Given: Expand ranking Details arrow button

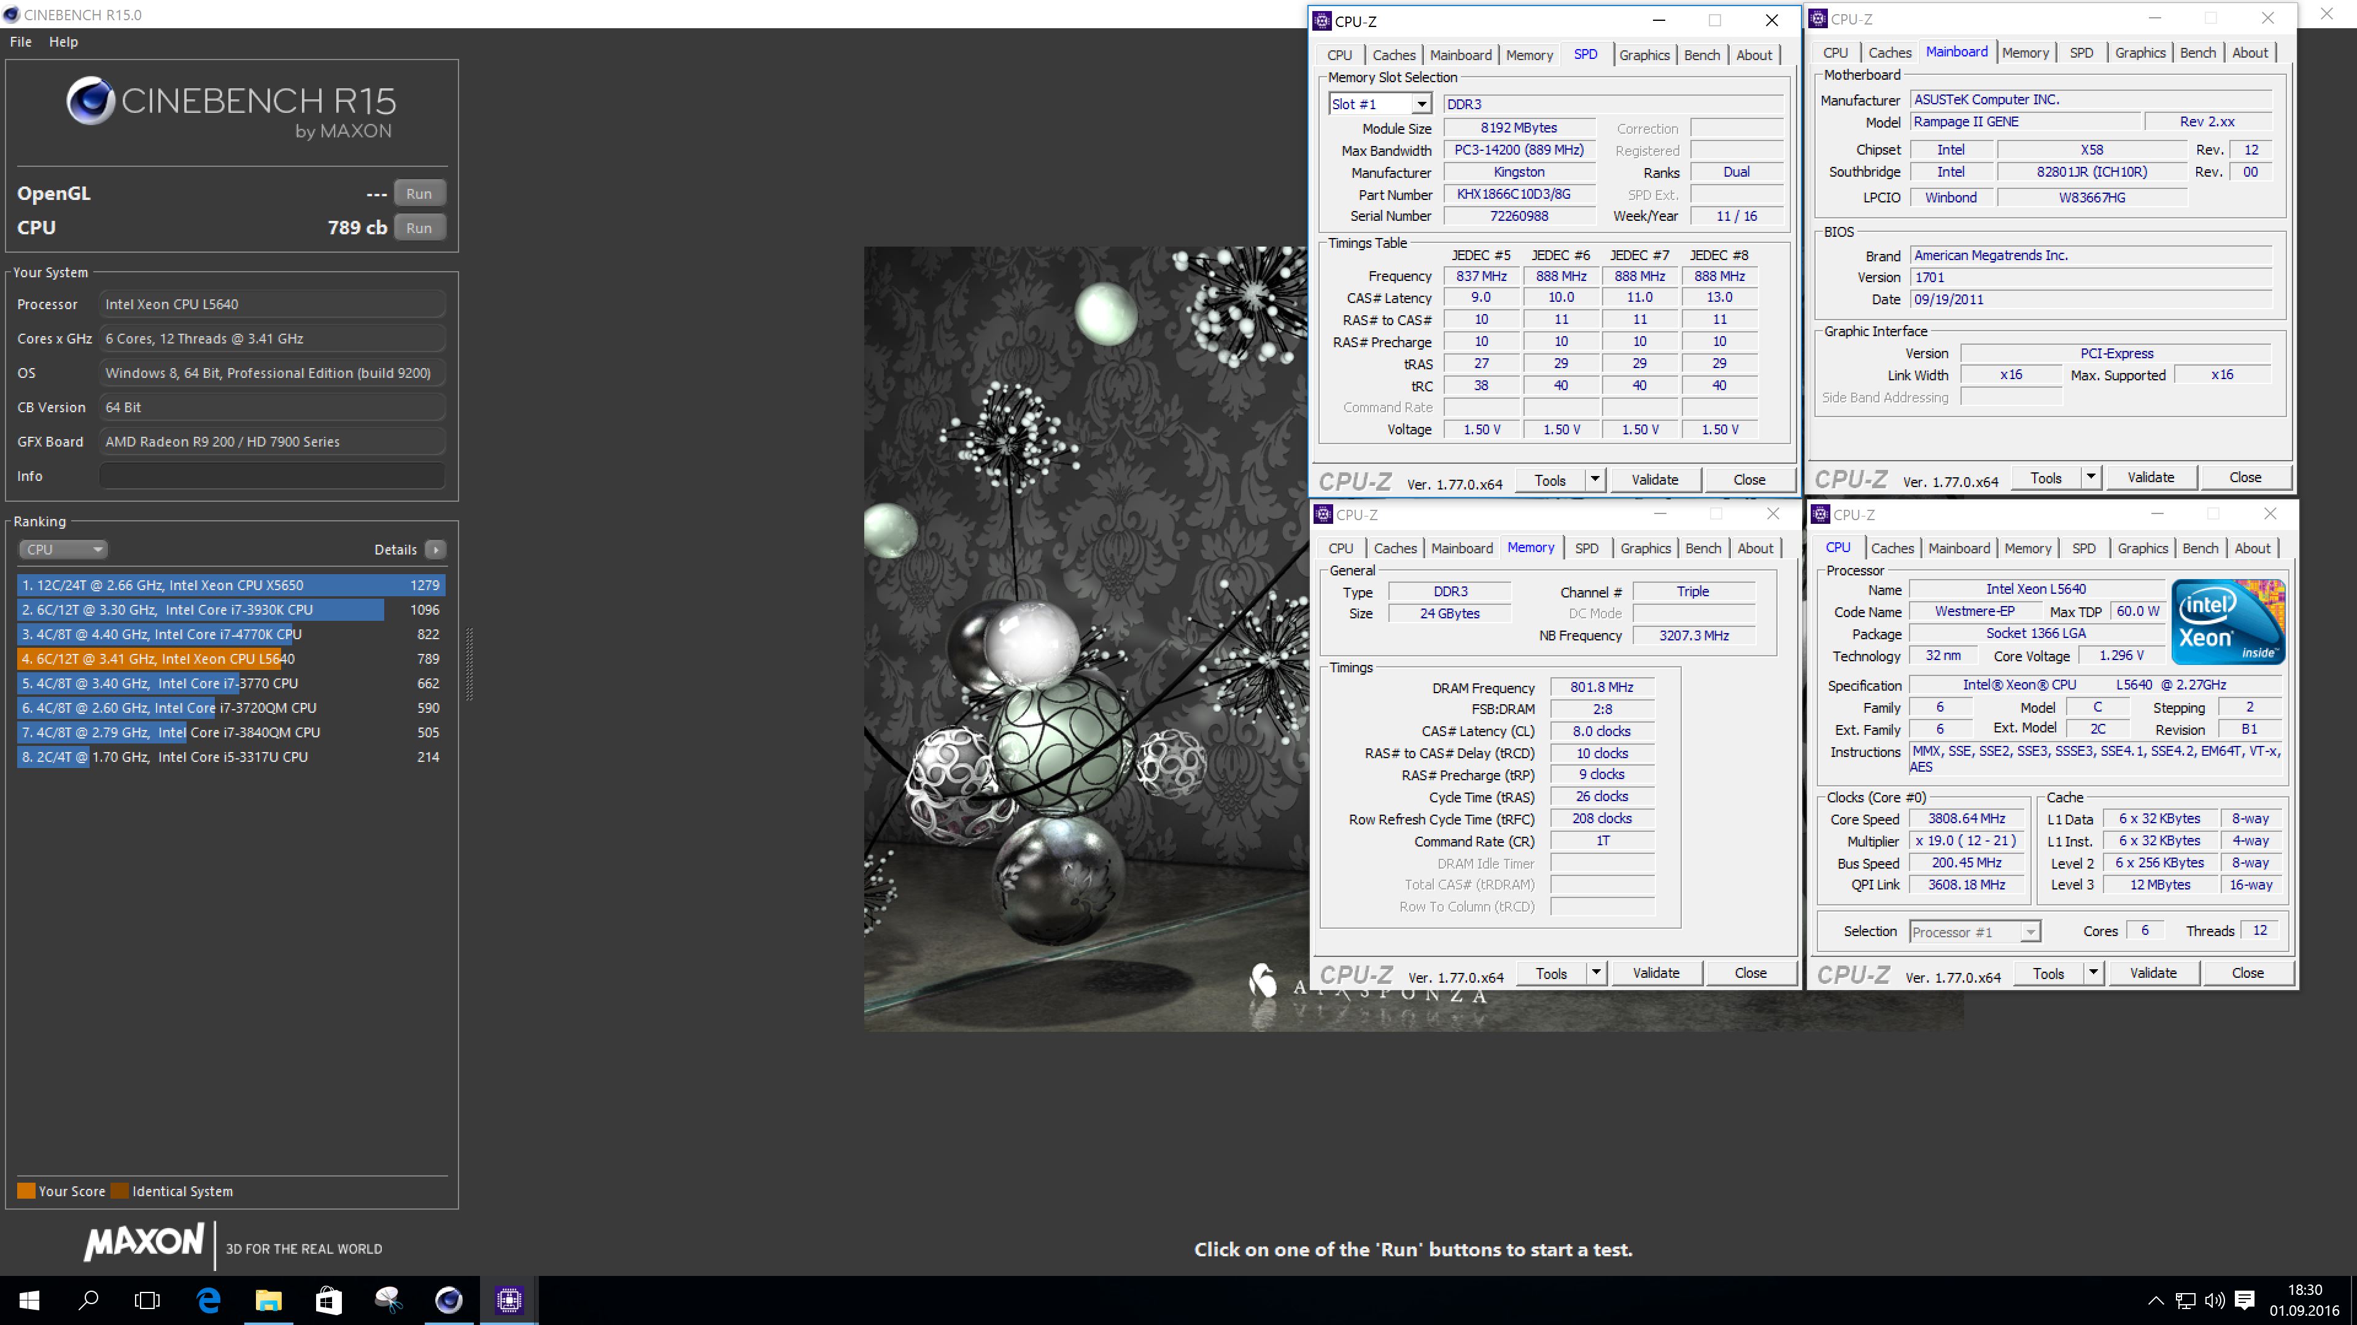Looking at the screenshot, I should (436, 548).
